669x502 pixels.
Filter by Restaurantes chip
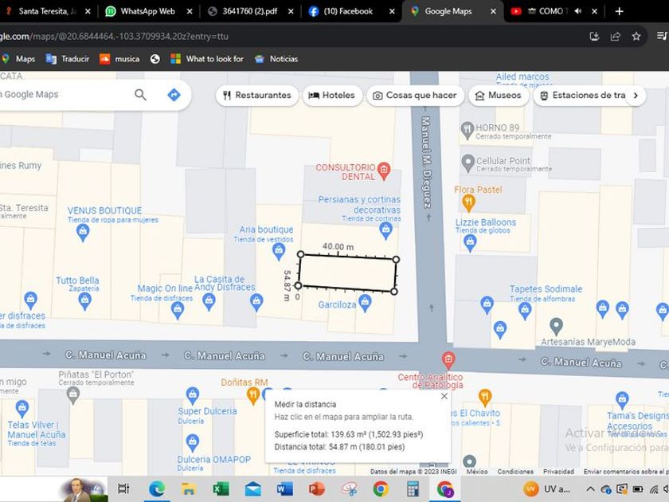point(257,95)
